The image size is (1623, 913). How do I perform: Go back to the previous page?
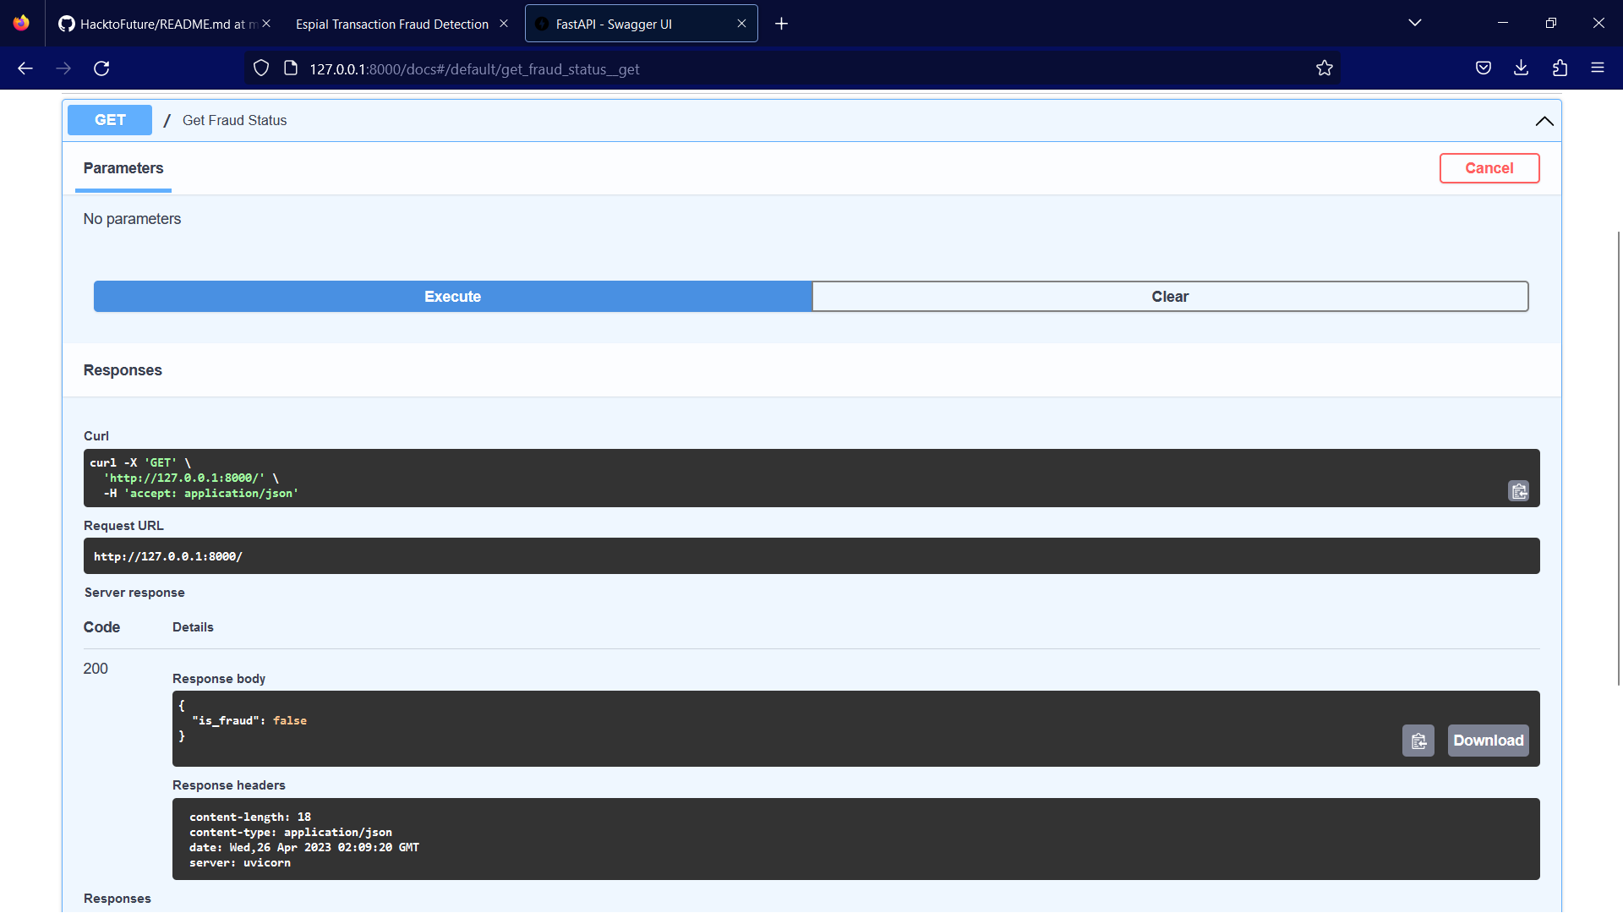point(25,68)
